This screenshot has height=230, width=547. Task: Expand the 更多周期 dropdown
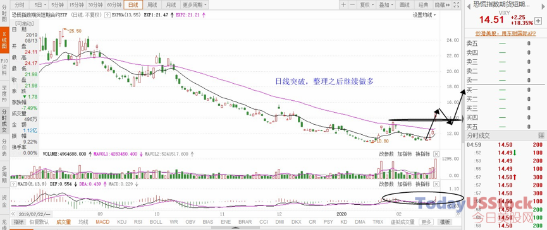pyautogui.click(x=195, y=4)
